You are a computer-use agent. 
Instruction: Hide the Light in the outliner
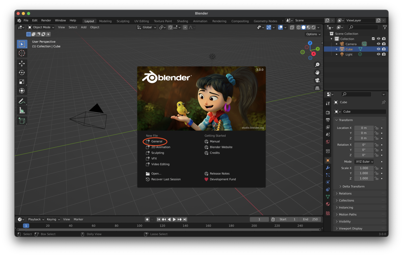pos(378,54)
